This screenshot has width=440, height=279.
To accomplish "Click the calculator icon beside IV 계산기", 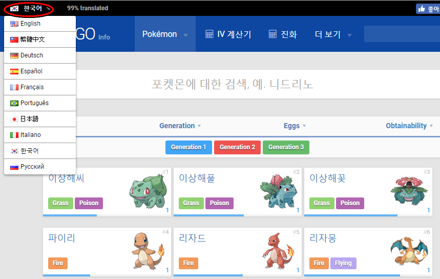I will tap(209, 34).
